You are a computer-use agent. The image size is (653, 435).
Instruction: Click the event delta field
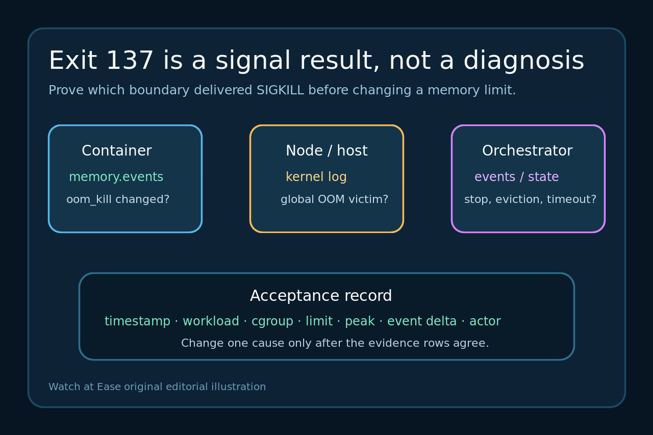point(422,321)
